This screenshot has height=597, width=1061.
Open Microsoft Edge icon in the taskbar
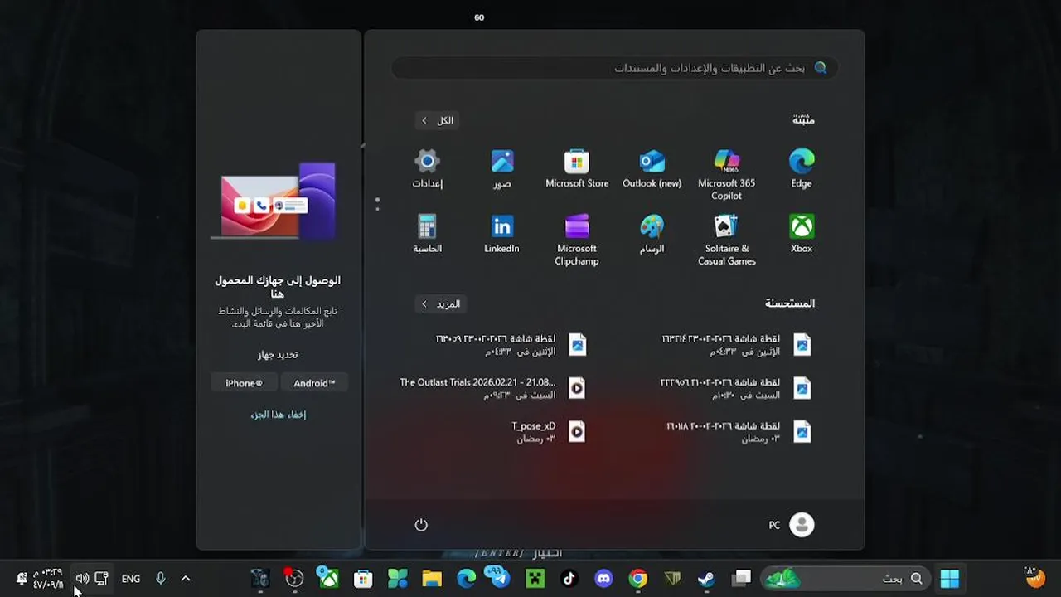(467, 579)
